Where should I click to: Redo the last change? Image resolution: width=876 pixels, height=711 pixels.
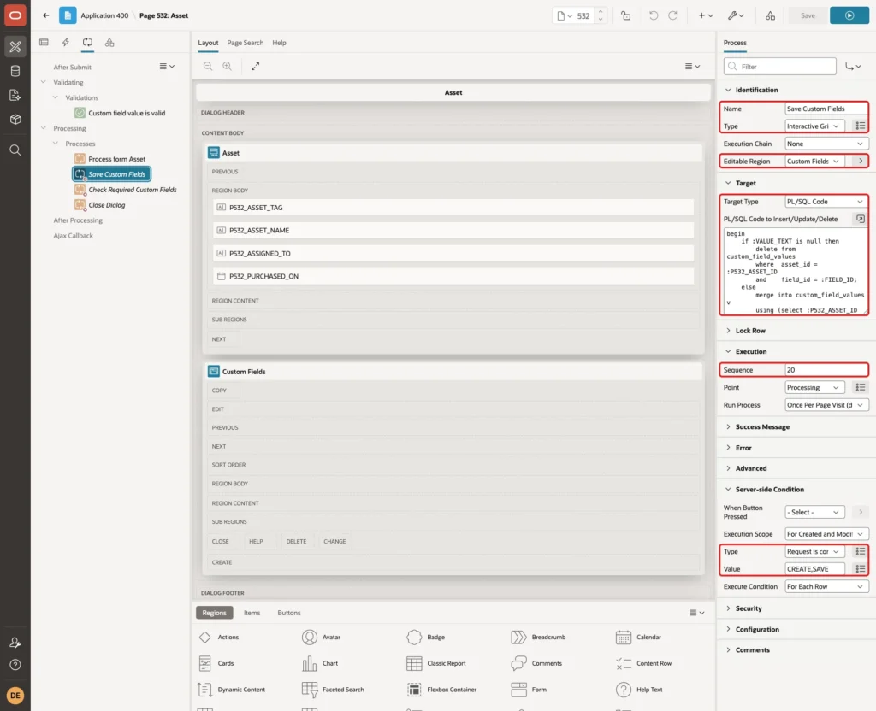(x=672, y=15)
